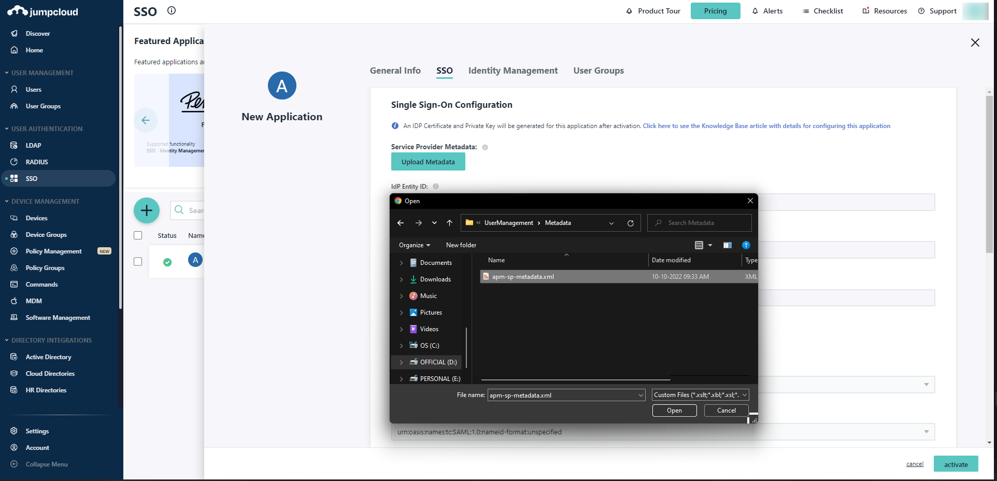Click the green plus add application icon

click(x=147, y=210)
